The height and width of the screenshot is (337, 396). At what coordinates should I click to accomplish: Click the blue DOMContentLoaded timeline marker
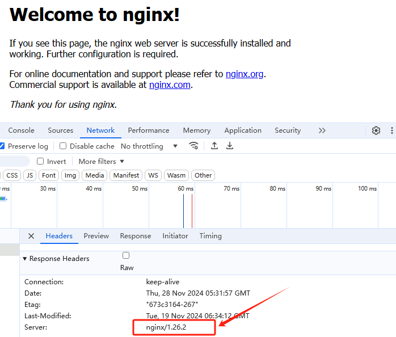click(x=184, y=211)
